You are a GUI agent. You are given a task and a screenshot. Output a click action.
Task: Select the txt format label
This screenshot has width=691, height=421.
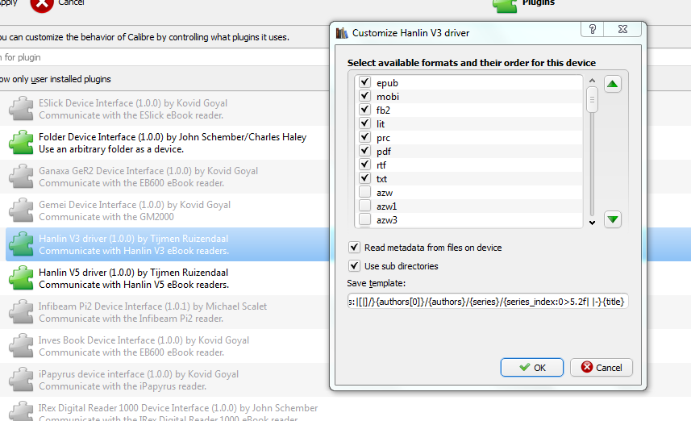tap(381, 179)
